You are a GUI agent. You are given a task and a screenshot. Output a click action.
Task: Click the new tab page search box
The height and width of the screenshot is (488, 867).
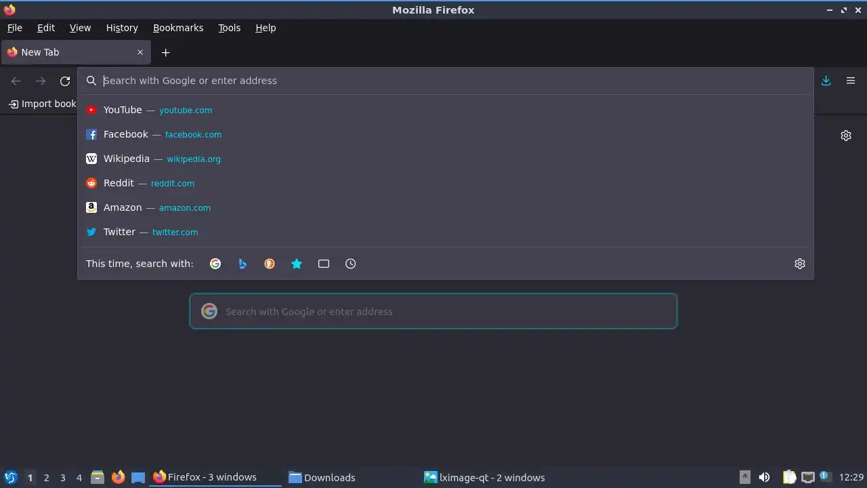tap(433, 311)
